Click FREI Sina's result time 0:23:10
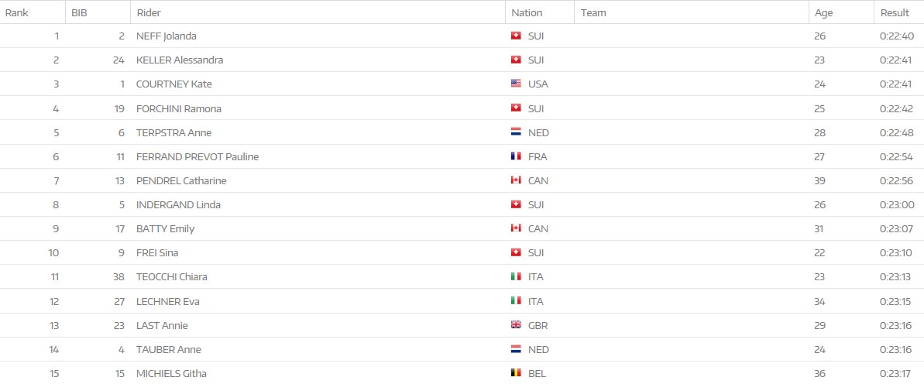The height and width of the screenshot is (384, 924). coord(897,252)
